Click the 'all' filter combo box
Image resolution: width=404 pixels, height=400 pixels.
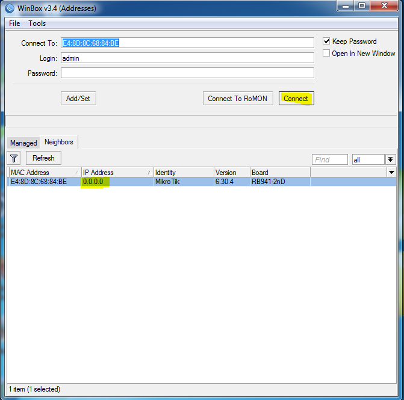click(368, 159)
